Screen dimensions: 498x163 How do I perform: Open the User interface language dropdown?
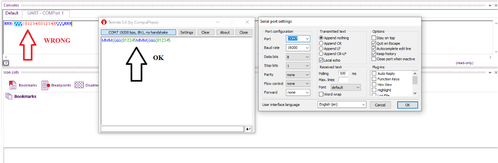point(342,105)
